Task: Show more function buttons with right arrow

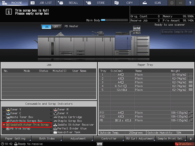Action: [x=191, y=139]
